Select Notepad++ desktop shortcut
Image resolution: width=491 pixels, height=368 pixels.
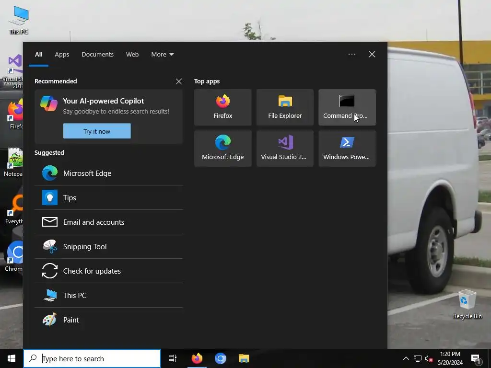[x=13, y=162]
